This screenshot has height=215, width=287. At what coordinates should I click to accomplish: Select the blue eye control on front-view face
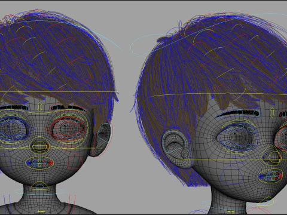click(x=11, y=130)
